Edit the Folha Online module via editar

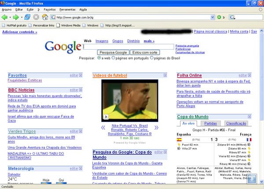pos(243,75)
